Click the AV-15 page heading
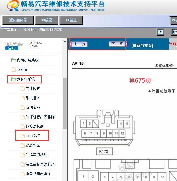Screen dimensions: 177x181 click(78, 64)
